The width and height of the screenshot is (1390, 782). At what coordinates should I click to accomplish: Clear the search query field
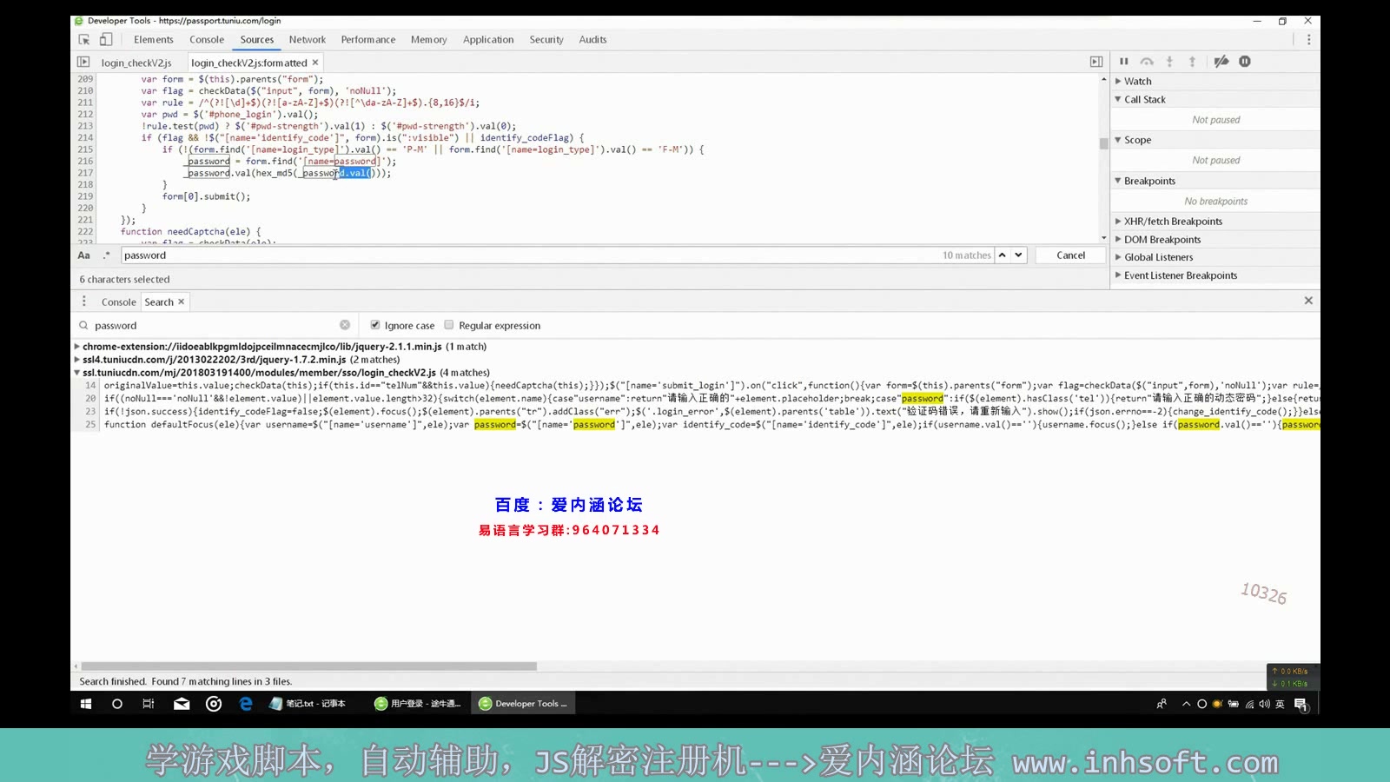click(345, 325)
